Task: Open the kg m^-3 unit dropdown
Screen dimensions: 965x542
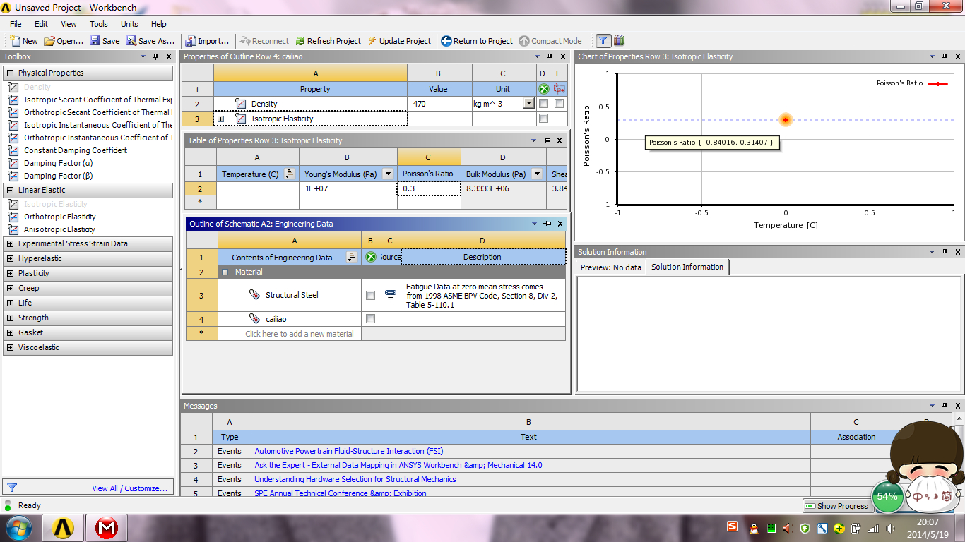Action: (x=528, y=104)
